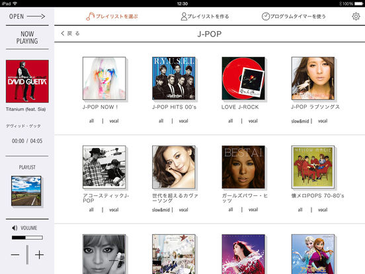Select vocal under J-POP HITS 00's
Image resolution: width=365 pixels, height=274 pixels.
(183, 121)
